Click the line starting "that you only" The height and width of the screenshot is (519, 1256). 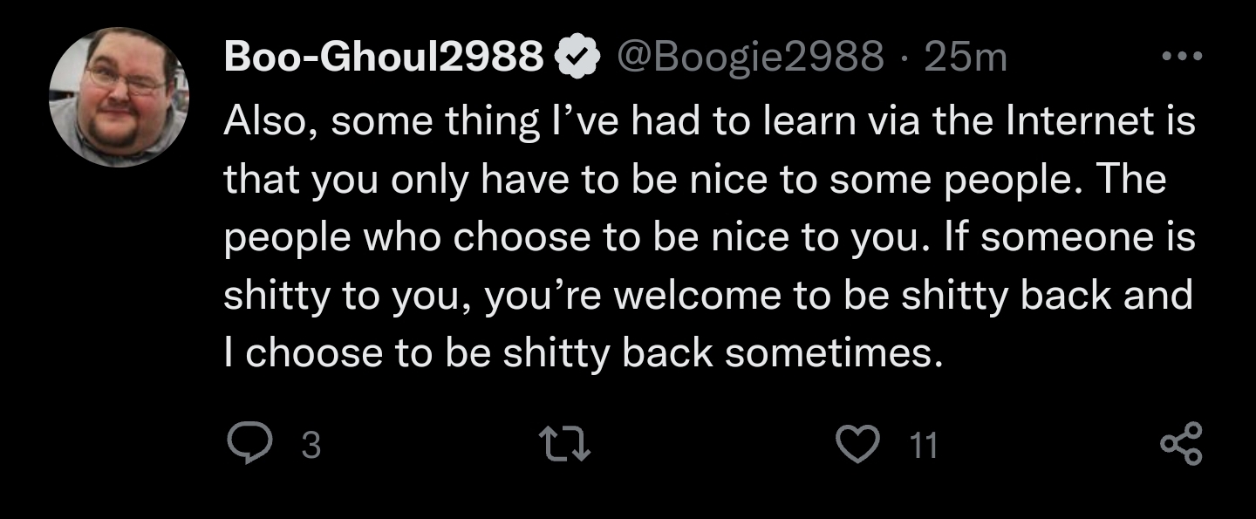tap(694, 180)
